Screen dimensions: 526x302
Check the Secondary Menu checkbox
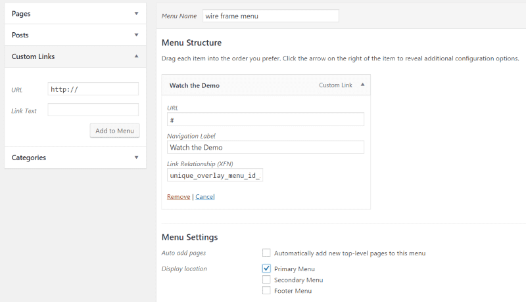tap(266, 280)
